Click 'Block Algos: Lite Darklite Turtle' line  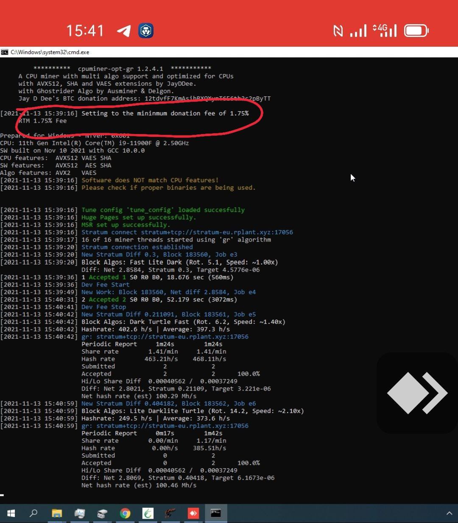click(152, 411)
